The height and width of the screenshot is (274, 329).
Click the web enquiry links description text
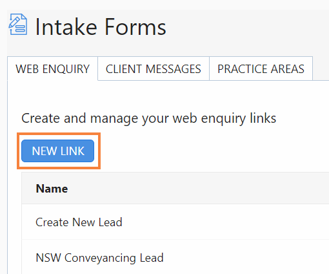tap(148, 118)
